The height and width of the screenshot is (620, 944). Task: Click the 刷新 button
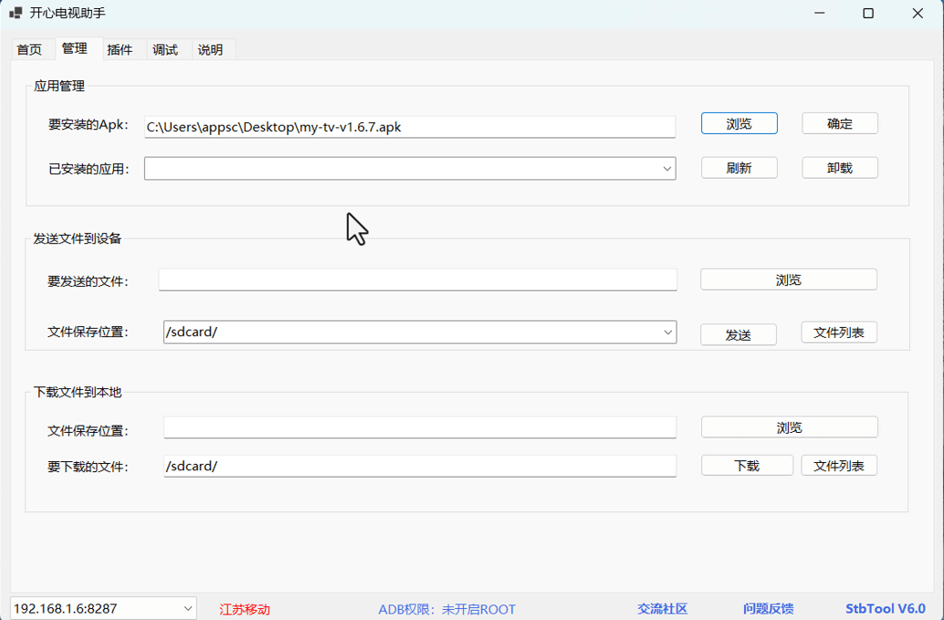click(739, 168)
